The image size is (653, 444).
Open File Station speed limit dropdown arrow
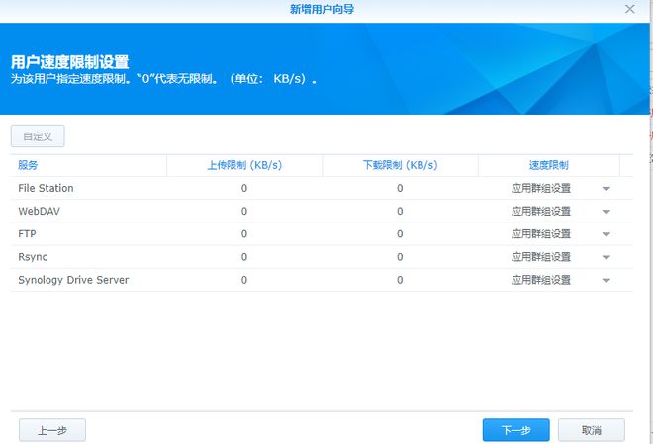pyautogui.click(x=606, y=189)
